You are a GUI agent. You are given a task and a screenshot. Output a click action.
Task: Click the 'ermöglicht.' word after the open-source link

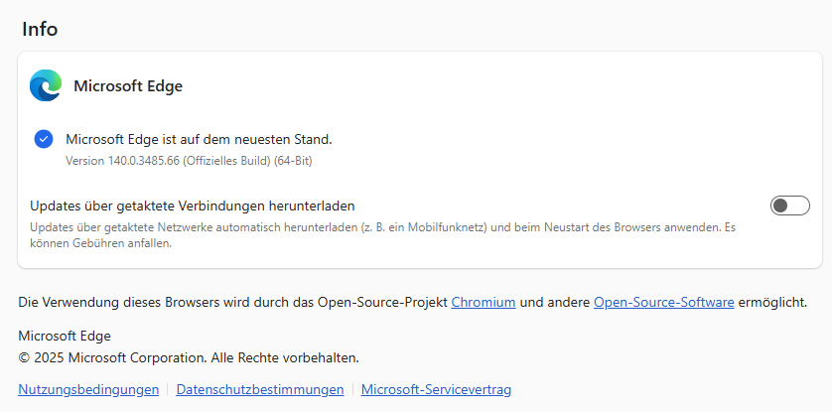772,302
